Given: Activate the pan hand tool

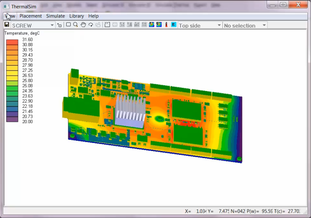Looking at the screenshot, I should pyautogui.click(x=83, y=24).
